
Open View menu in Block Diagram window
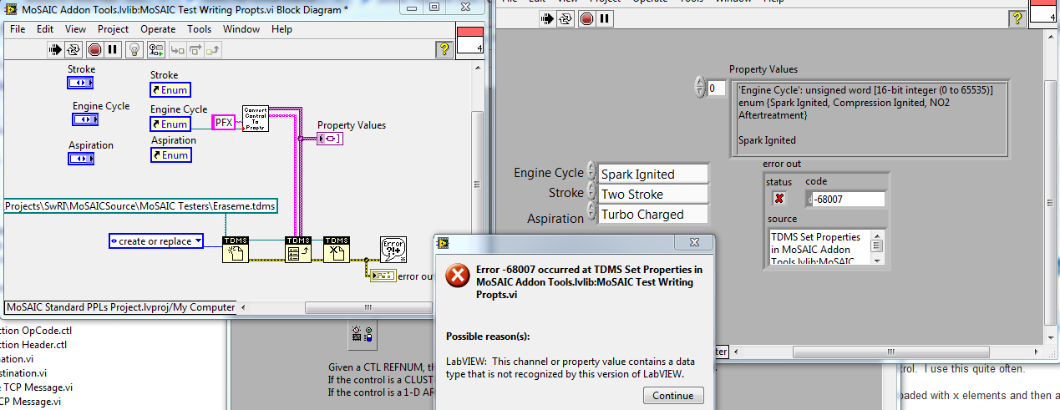click(75, 29)
